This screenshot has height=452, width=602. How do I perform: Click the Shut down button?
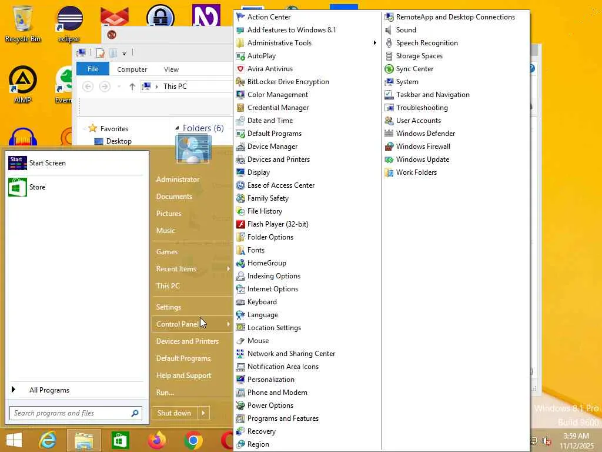(x=175, y=413)
